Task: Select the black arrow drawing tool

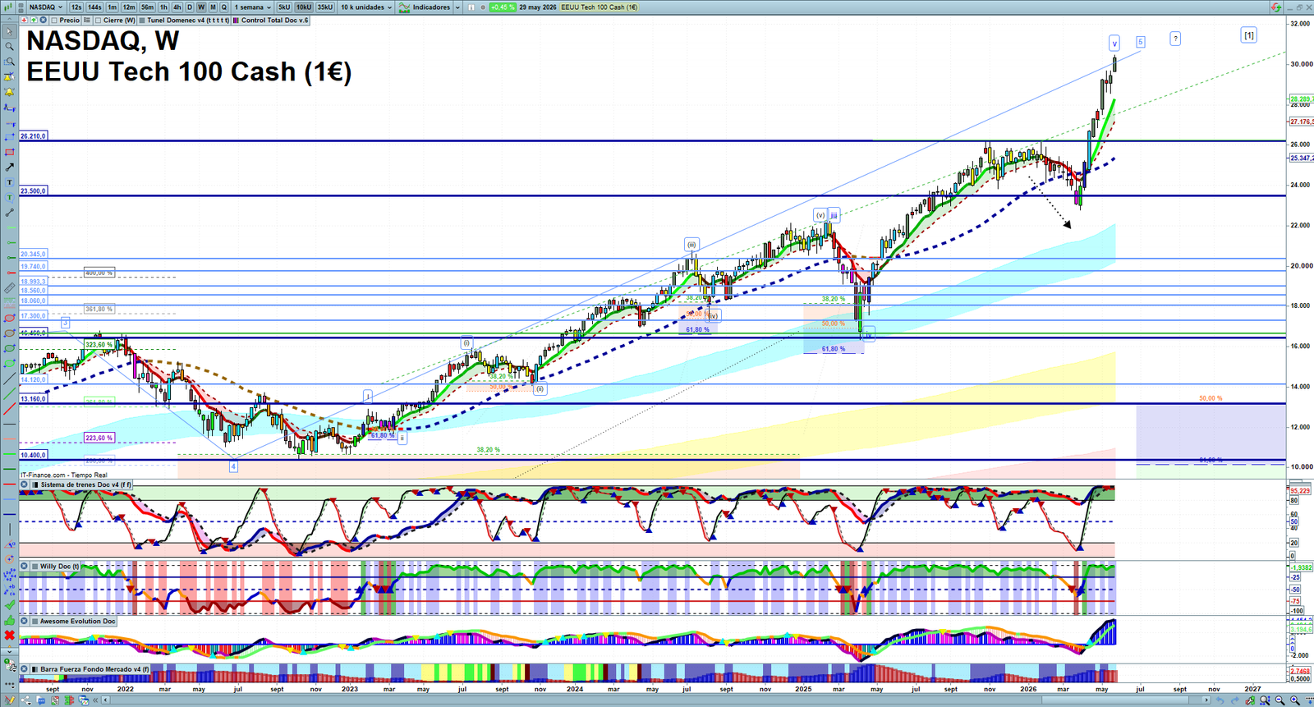Action: 9,167
